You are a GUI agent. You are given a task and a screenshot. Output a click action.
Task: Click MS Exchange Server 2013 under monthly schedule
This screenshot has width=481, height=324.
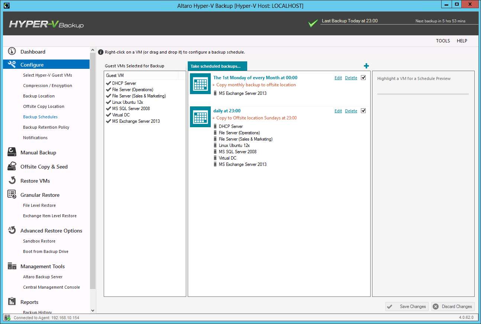click(243, 93)
